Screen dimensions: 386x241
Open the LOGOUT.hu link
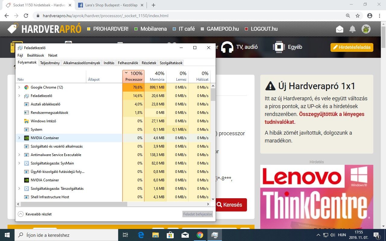[261, 29]
